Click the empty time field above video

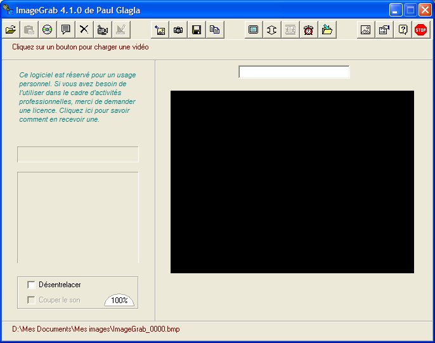[294, 72]
